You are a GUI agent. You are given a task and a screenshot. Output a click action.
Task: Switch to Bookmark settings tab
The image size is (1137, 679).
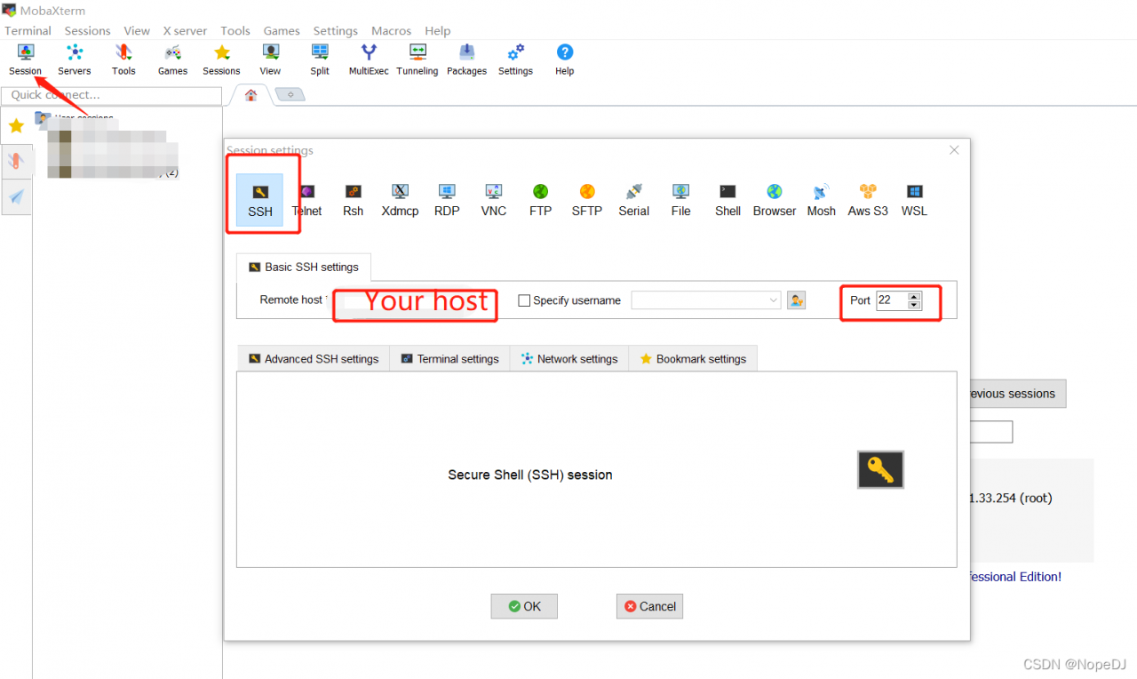(x=693, y=359)
